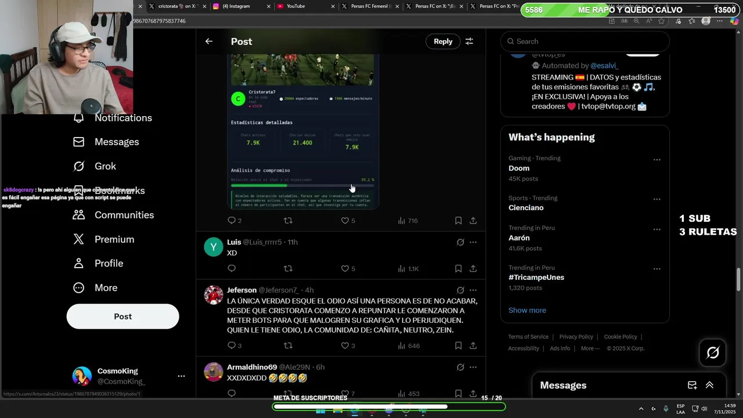Click Show more under trends
The image size is (743, 418).
click(x=527, y=310)
